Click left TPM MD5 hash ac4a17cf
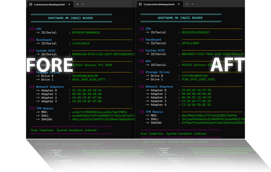 (100, 112)
